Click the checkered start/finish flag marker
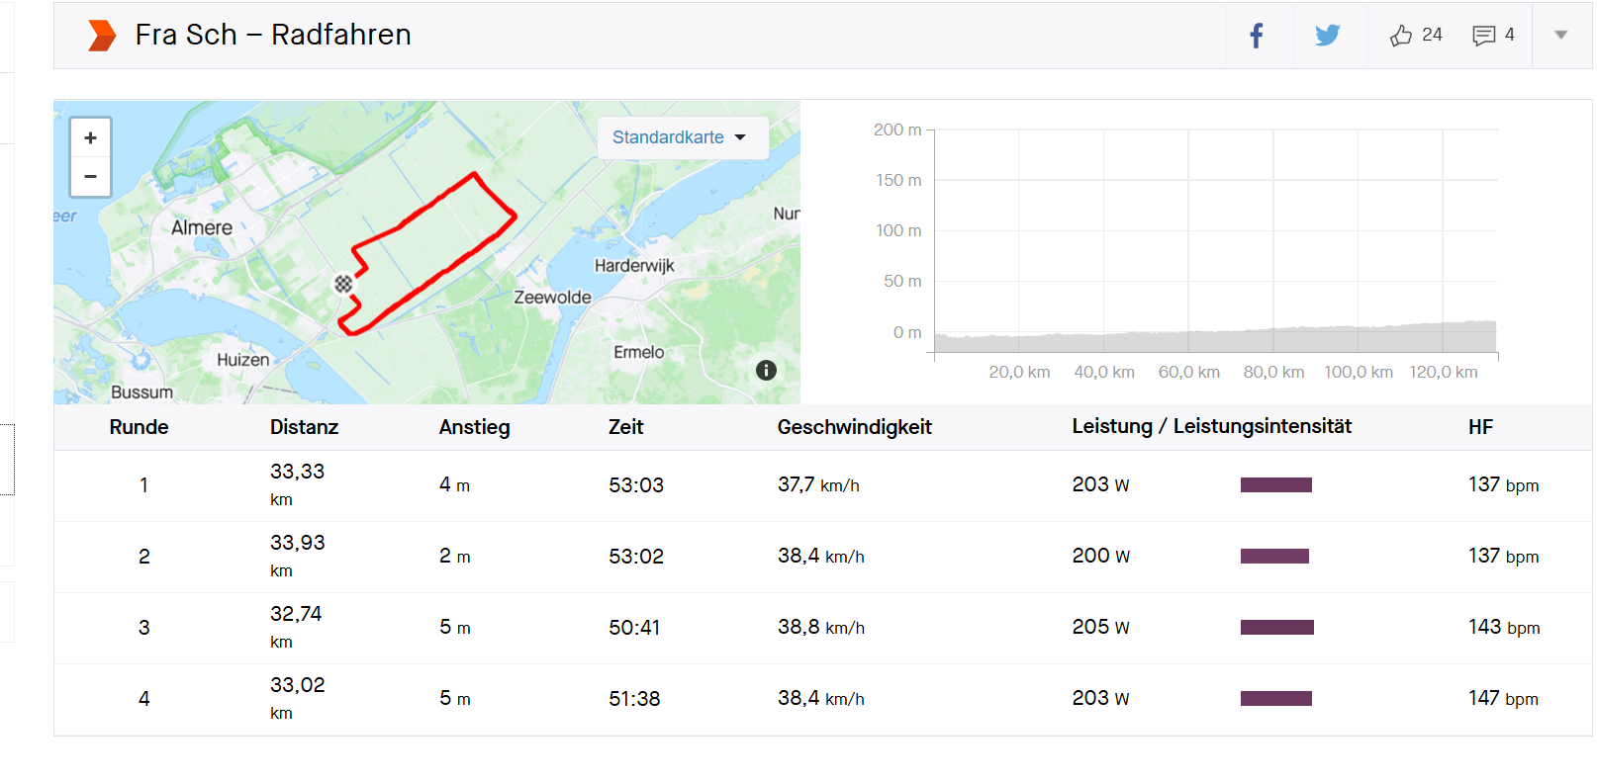Viewport: 1597px width, 782px height. pyautogui.click(x=343, y=285)
